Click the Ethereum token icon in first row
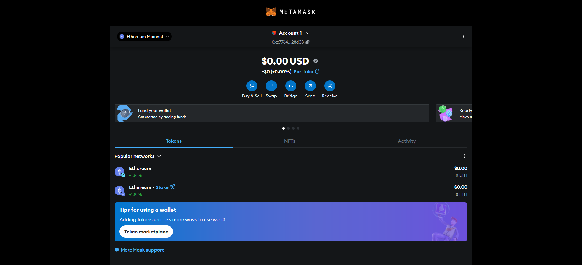Image resolution: width=582 pixels, height=265 pixels. click(119, 172)
